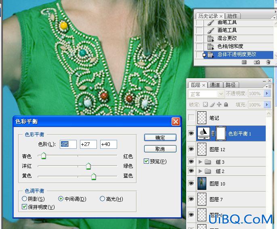Screen dimensions: 277x229
Task: Switch to the 路径 tab
Action: tap(231, 85)
